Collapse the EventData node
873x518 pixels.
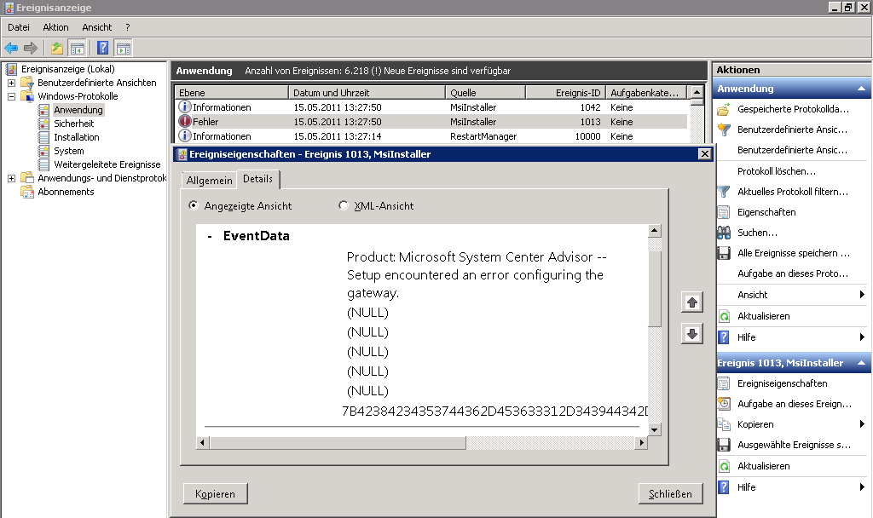point(210,237)
